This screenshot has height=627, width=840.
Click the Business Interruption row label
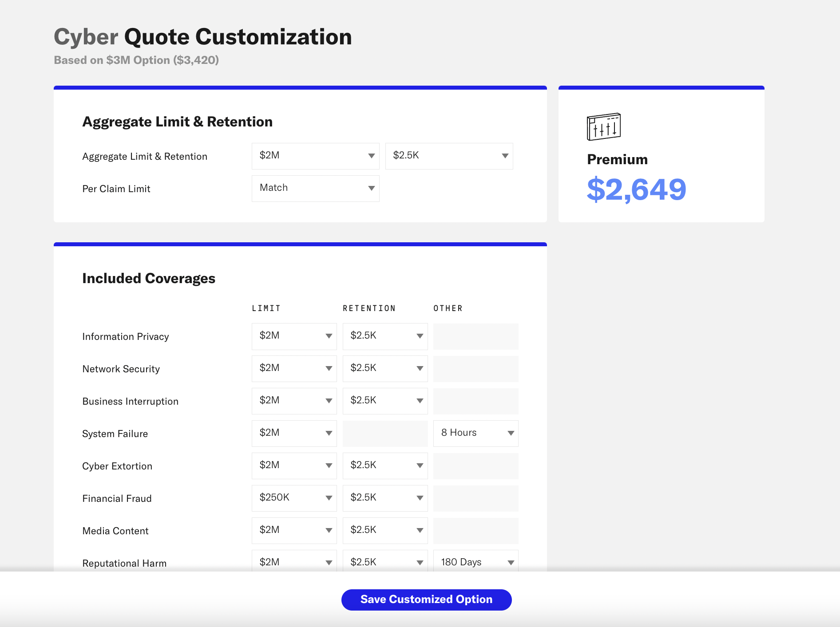click(130, 401)
